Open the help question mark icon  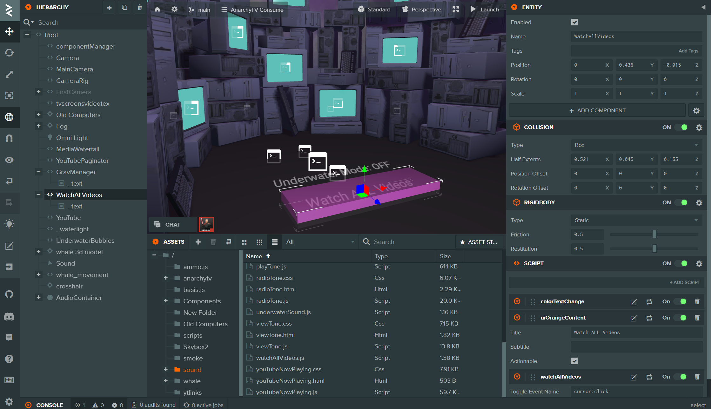coord(9,359)
